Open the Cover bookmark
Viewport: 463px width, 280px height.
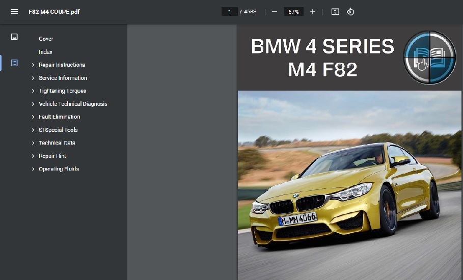pyautogui.click(x=46, y=39)
